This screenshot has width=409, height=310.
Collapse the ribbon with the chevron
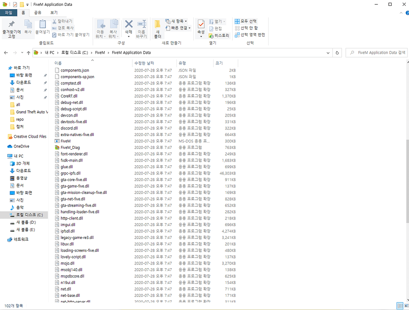[x=401, y=13]
